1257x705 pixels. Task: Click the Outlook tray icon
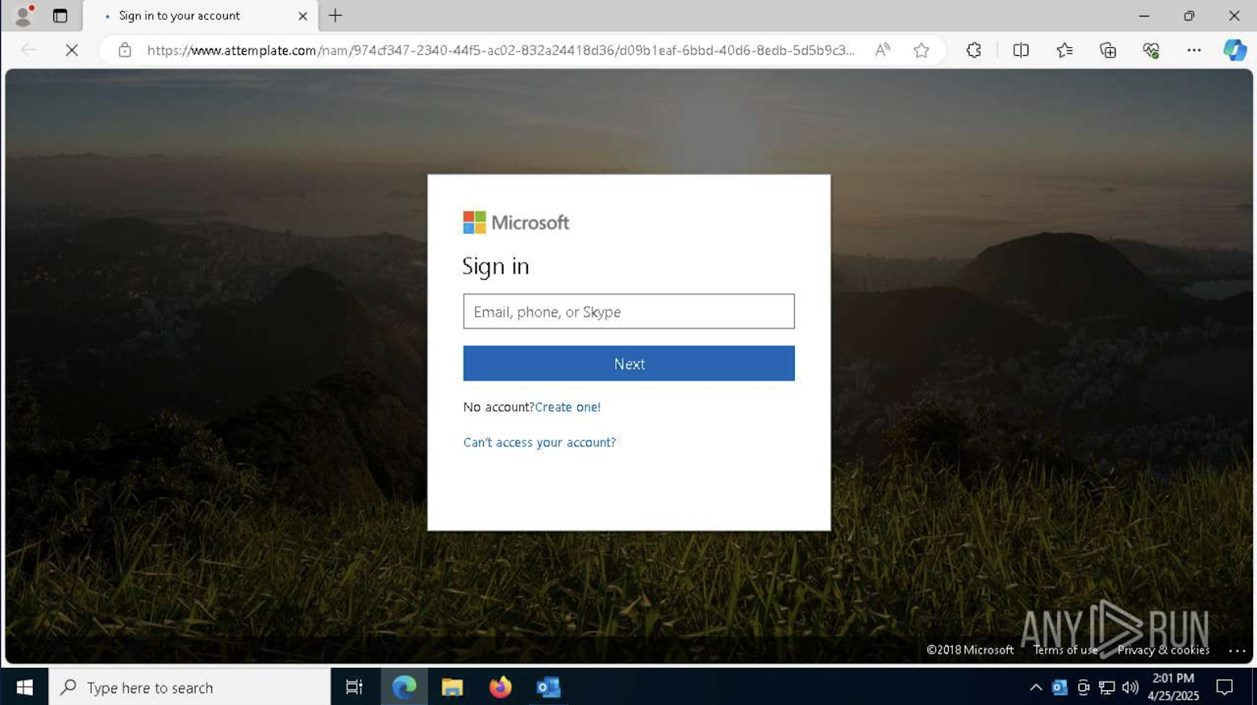click(x=1060, y=688)
